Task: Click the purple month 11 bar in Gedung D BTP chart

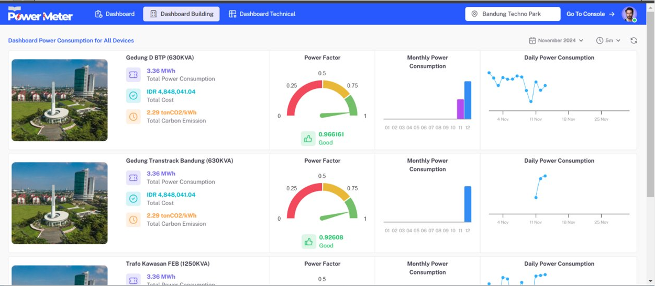Action: click(460, 109)
